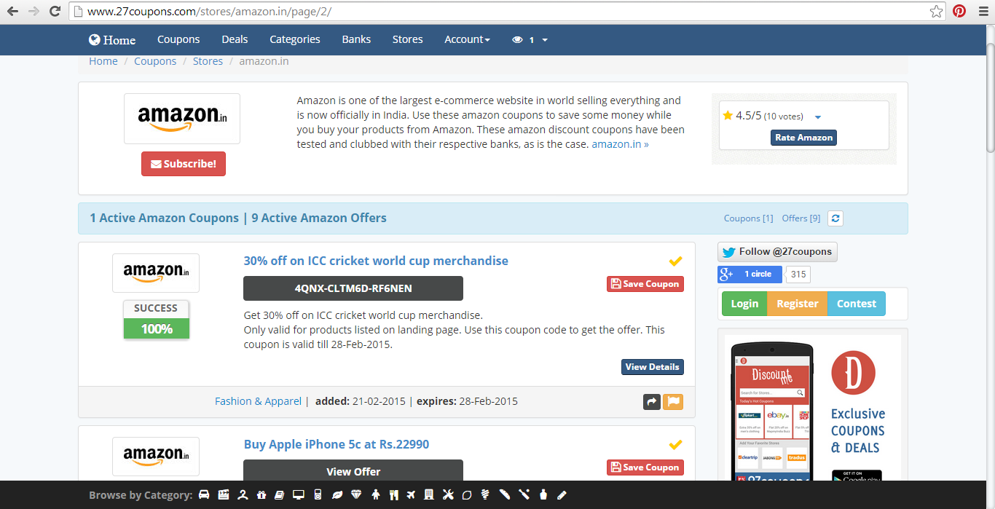This screenshot has width=995, height=509.
Task: Open Buy Apple iPhone 5c at Rs.22990 link
Action: coord(337,444)
